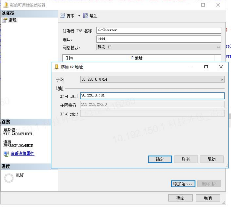Click the 删除(R) button
This screenshot has height=207, width=231.
pos(209,184)
